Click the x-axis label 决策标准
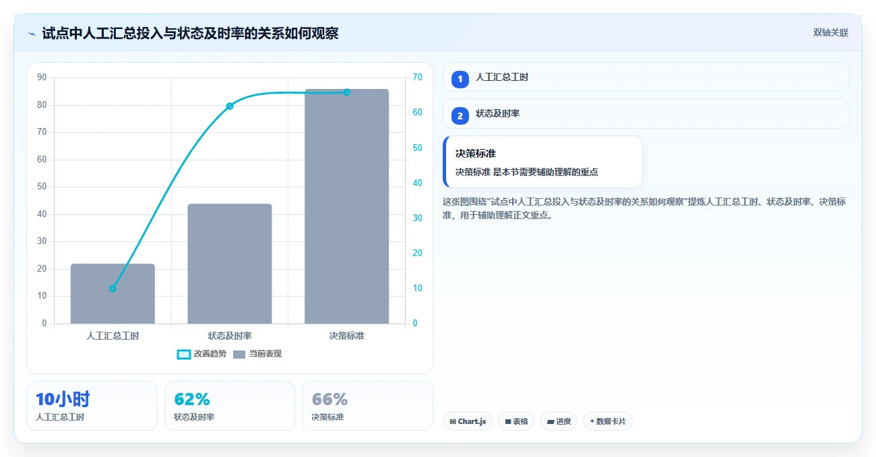The height and width of the screenshot is (457, 876). (x=347, y=335)
